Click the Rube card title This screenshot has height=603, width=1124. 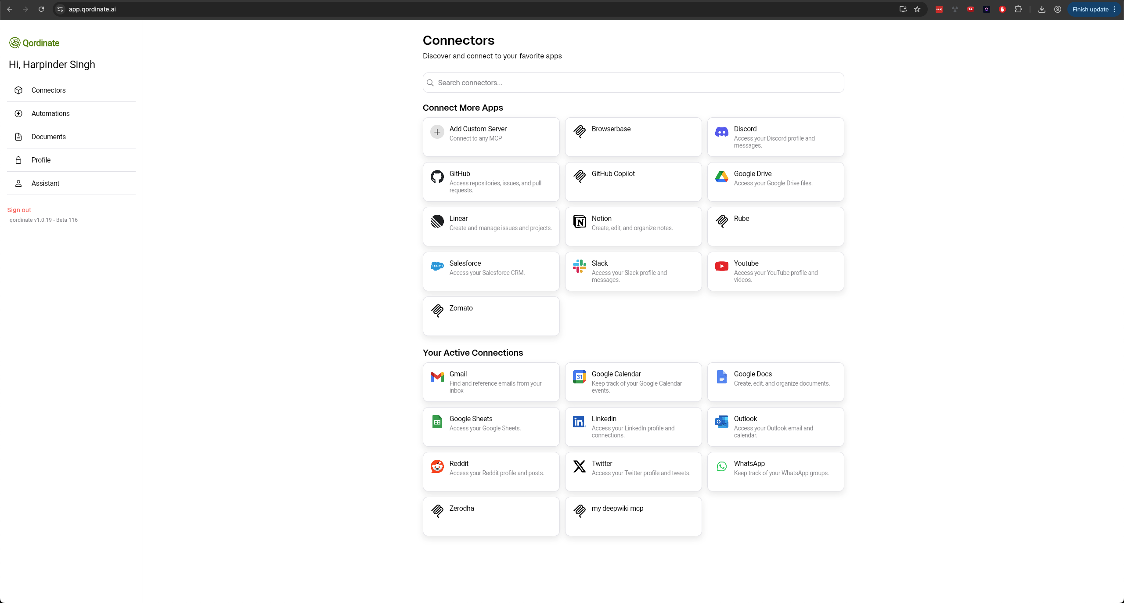click(x=741, y=218)
